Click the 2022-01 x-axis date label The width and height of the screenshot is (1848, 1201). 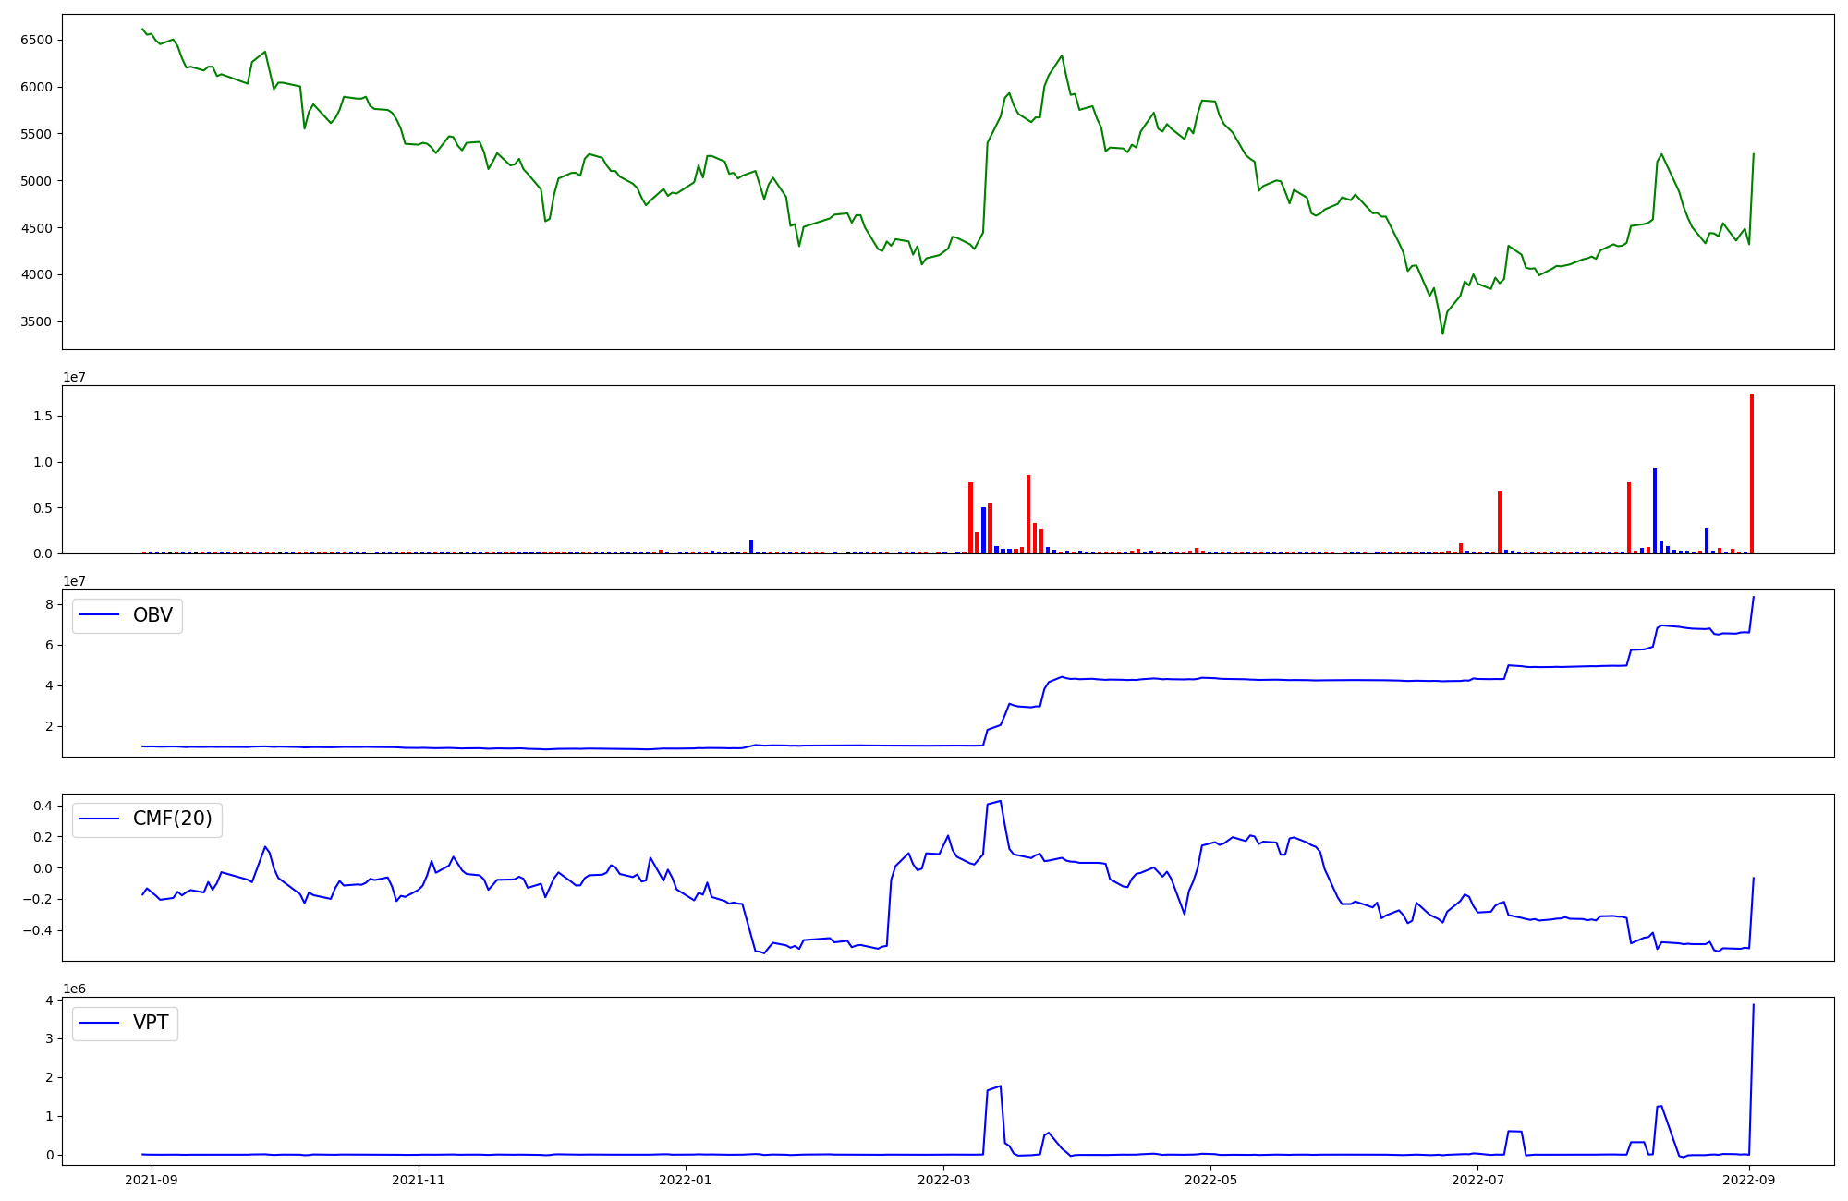coord(686,1180)
